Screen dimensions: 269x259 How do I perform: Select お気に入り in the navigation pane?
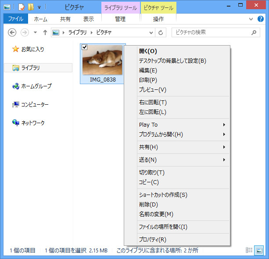(x=32, y=50)
